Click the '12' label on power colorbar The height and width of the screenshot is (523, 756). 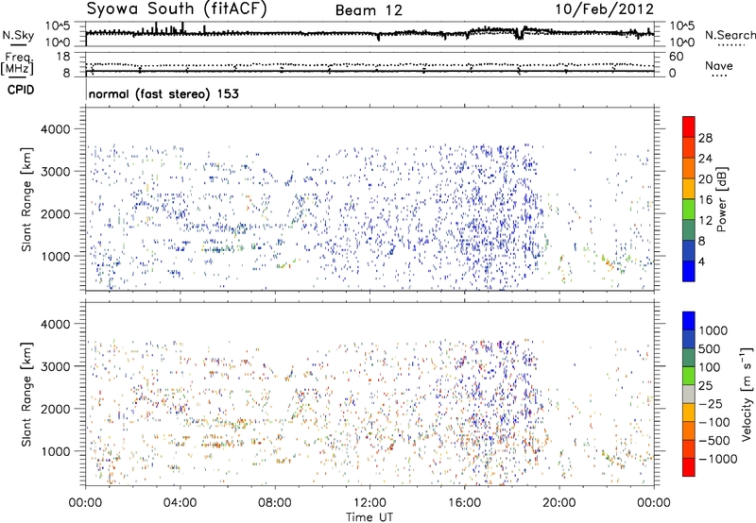[x=705, y=221]
